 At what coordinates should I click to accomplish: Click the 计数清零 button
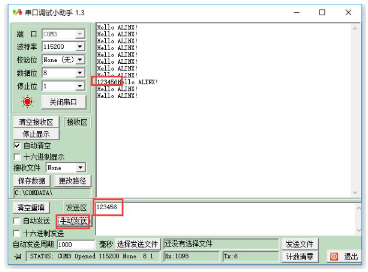299,257
